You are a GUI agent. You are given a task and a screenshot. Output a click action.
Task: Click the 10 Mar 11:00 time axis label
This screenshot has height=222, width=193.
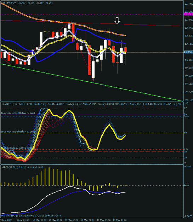[x=120, y=220]
